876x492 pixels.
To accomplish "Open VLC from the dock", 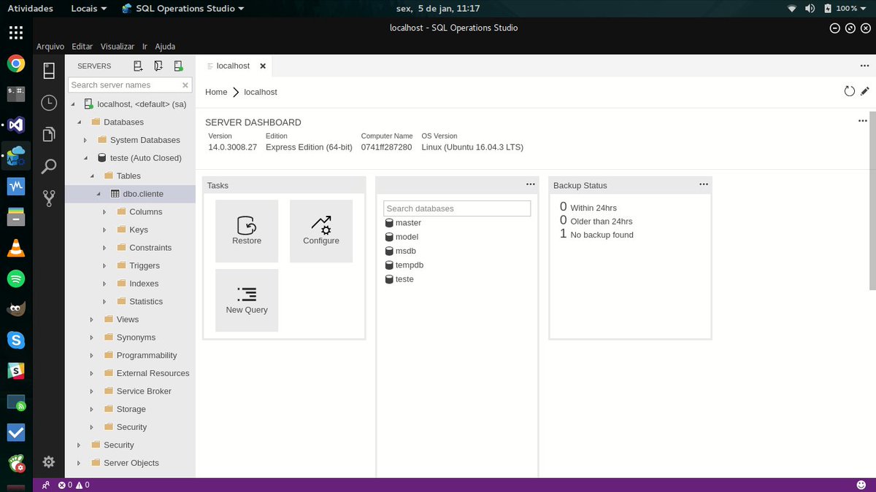I will (16, 248).
